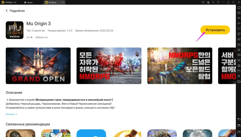Open emulator settings gear in sidebar
241x137 pixels.
point(239,7)
